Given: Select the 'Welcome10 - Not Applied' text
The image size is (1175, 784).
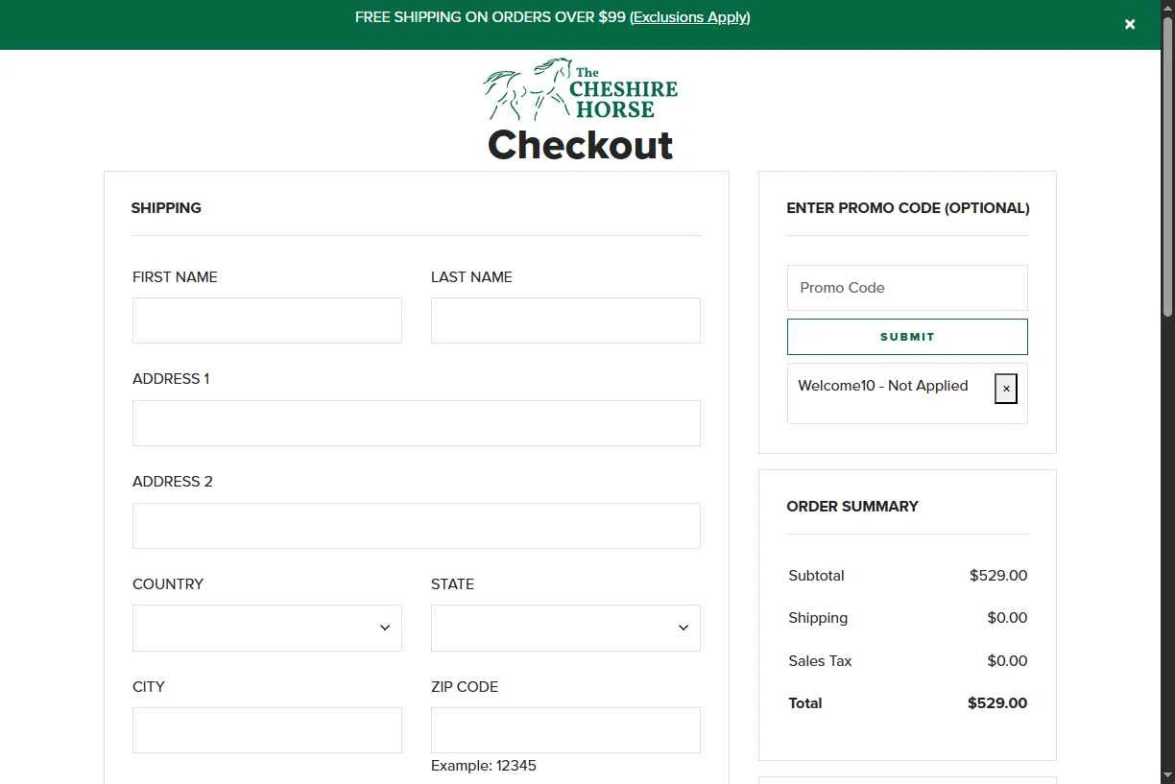Looking at the screenshot, I should coord(883,386).
